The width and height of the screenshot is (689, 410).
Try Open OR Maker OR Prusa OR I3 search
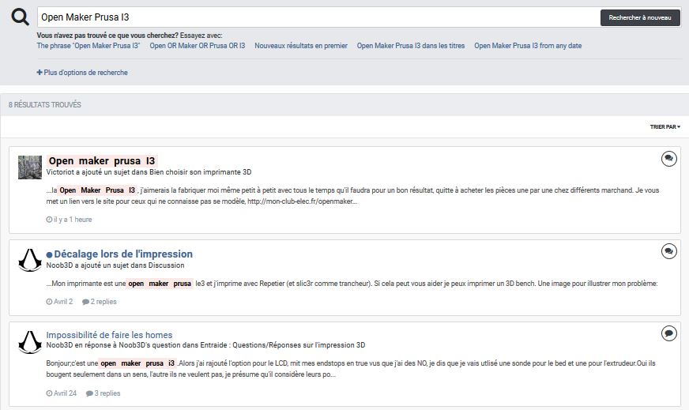pyautogui.click(x=198, y=46)
